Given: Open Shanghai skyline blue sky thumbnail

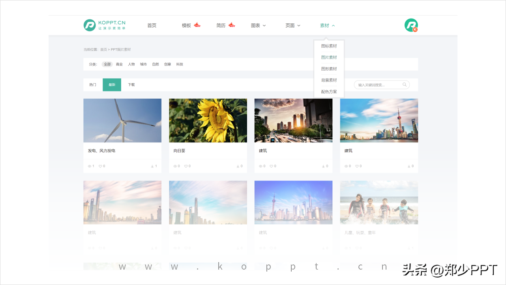Looking at the screenshot, I should click(379, 120).
